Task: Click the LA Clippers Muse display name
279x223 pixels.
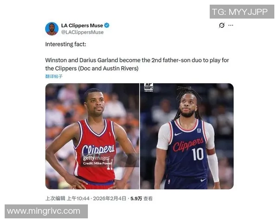Action: point(82,26)
